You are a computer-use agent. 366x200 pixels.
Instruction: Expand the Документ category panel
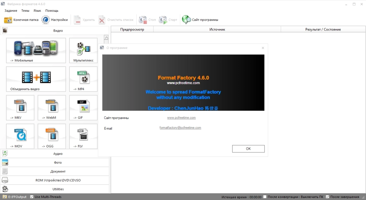(x=55, y=171)
